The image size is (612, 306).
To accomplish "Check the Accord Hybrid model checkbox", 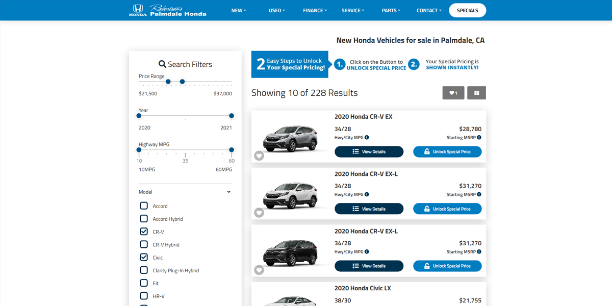I will (144, 218).
